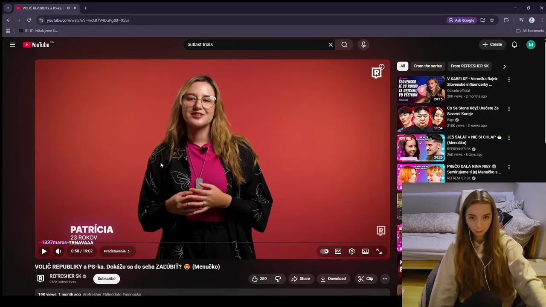Open options for JEŠ ŠALÁT video
Viewport: 546px width, 307px height.
pos(509,138)
